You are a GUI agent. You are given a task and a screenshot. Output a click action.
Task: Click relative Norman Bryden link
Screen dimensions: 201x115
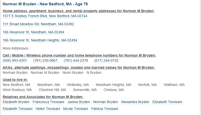point(105,102)
